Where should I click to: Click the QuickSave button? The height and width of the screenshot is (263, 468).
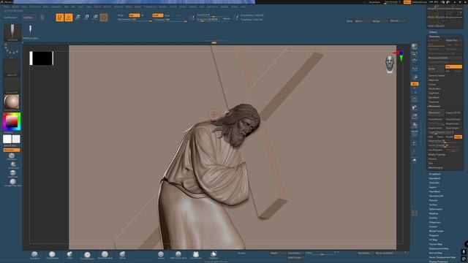(374, 2)
